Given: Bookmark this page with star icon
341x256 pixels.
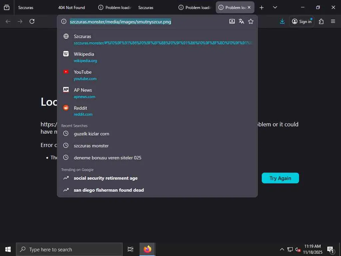Looking at the screenshot, I should (x=251, y=21).
